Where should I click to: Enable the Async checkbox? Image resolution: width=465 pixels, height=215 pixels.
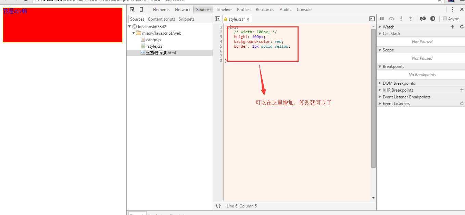445,19
